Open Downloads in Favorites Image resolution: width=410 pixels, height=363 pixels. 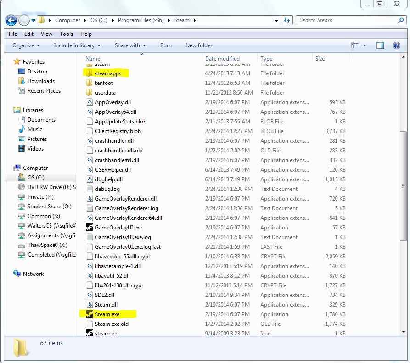coord(41,81)
